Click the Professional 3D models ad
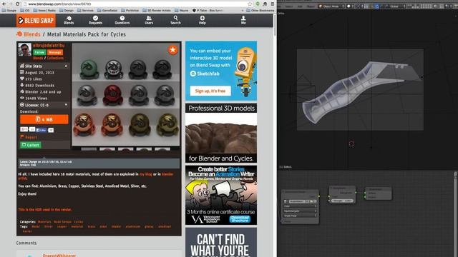458x257 pixels. click(x=221, y=133)
